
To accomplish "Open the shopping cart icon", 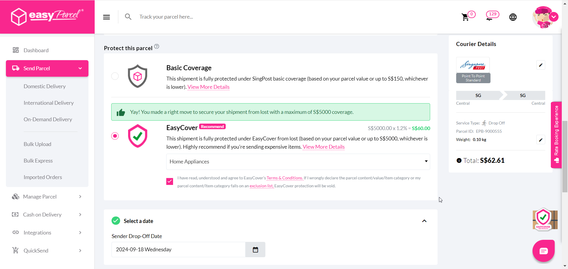I will pos(465,17).
